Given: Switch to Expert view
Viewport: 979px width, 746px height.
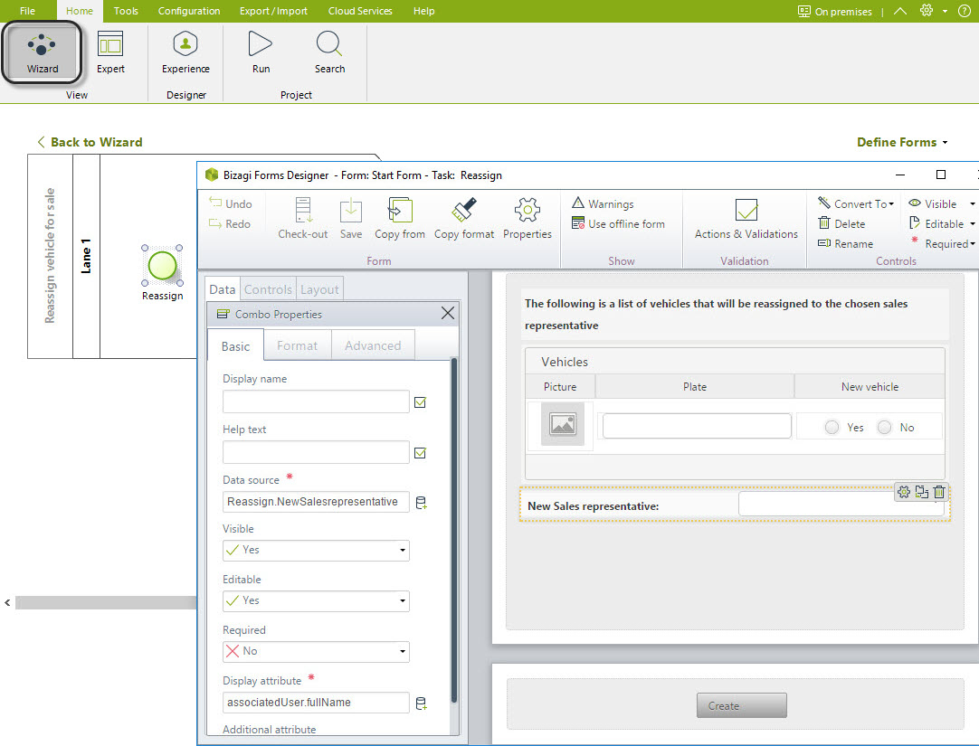Looking at the screenshot, I should point(110,53).
